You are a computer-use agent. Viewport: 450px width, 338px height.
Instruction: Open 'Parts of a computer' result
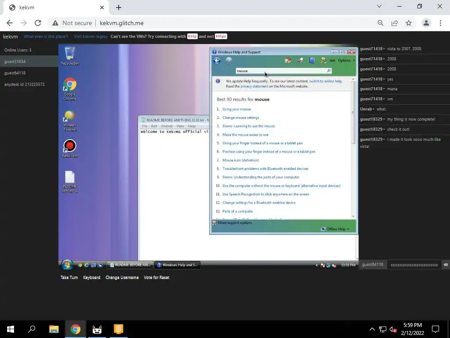point(238,211)
